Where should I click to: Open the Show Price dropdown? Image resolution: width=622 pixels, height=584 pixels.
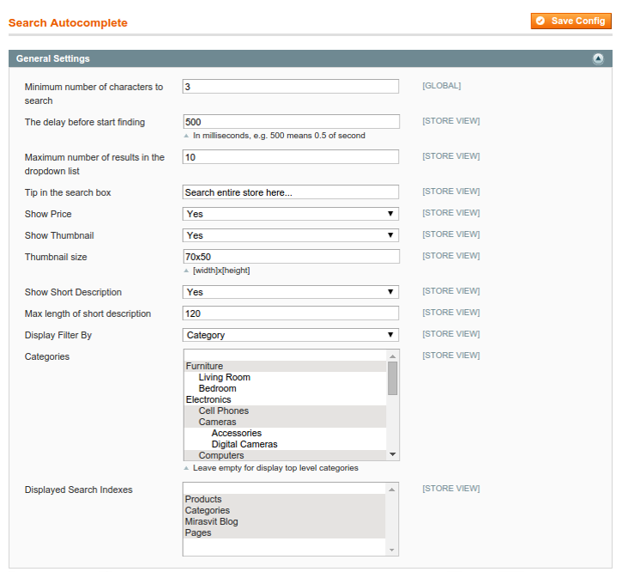290,214
